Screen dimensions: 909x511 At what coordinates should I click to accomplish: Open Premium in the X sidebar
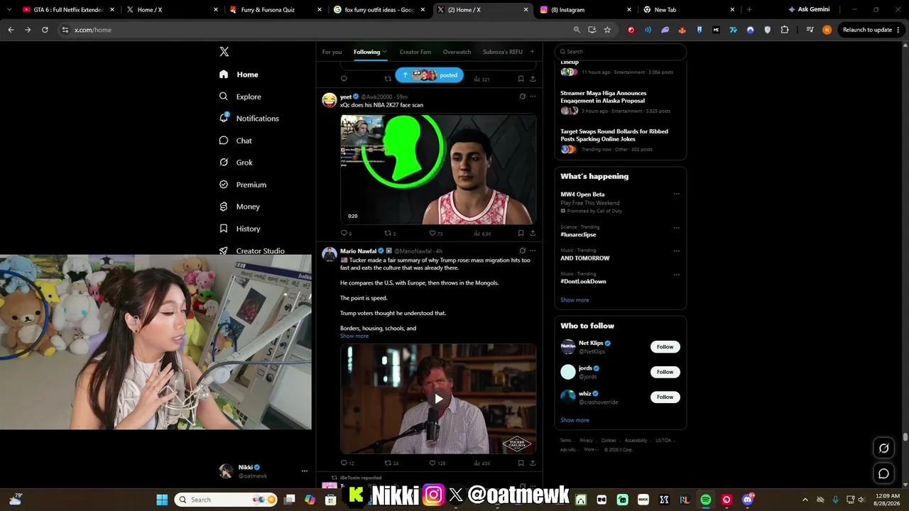[243, 185]
